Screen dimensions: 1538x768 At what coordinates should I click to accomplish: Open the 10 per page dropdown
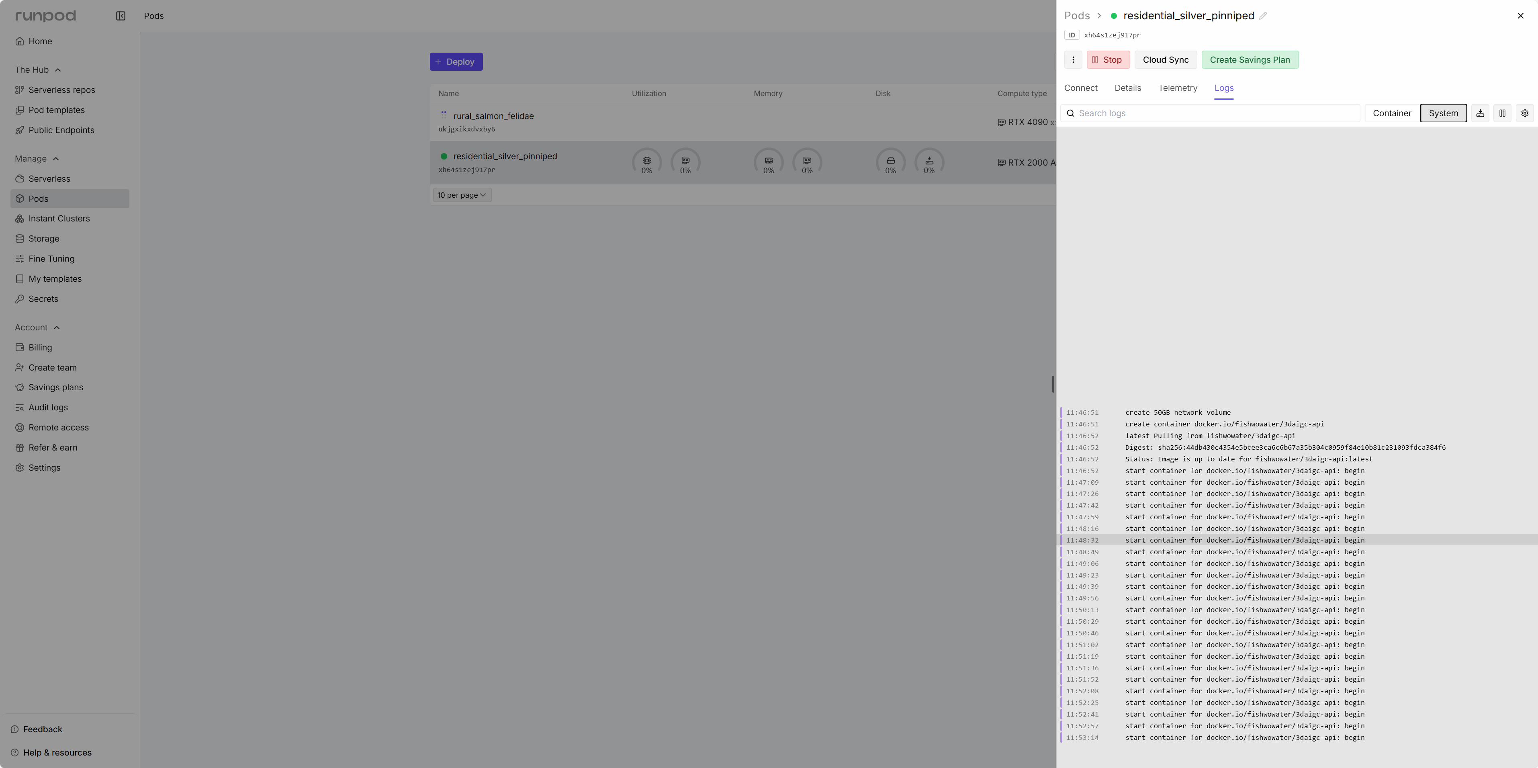462,195
